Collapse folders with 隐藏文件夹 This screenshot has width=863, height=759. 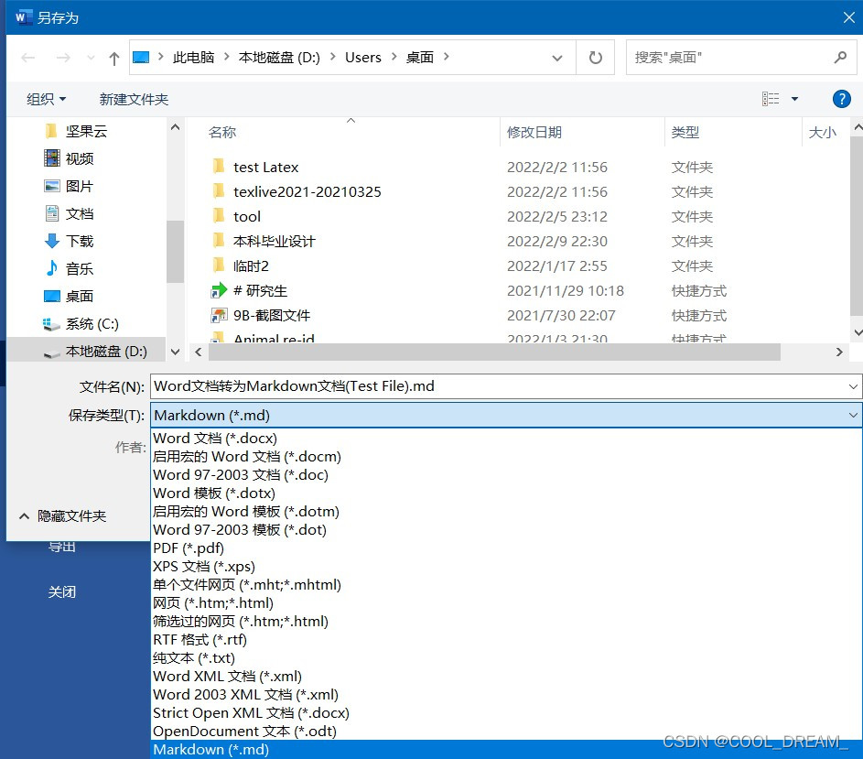pos(62,516)
